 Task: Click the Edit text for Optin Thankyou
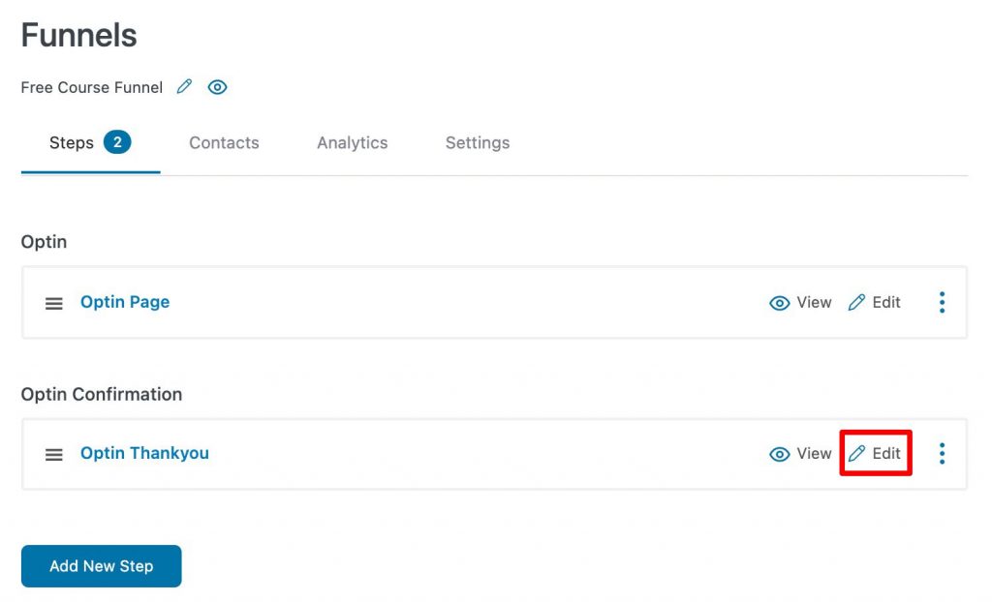coord(886,453)
